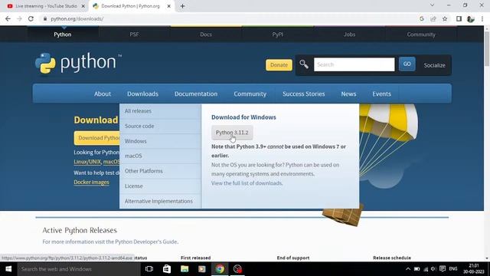Screen dimensions: 490x276
Task: Close the YouTube Studio tab
Action: [83, 6]
